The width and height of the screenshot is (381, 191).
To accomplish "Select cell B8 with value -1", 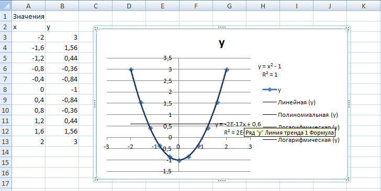I will coord(62,90).
